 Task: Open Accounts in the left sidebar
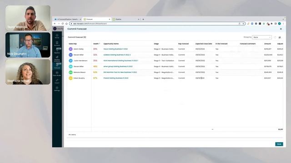click(x=57, y=43)
